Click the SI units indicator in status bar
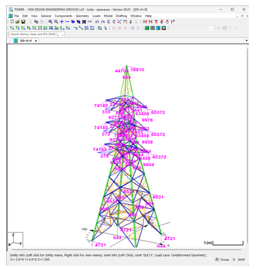 tap(234, 260)
